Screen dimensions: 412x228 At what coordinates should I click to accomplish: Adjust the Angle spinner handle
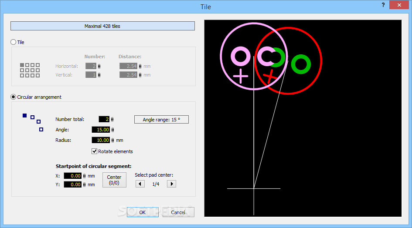pos(113,130)
